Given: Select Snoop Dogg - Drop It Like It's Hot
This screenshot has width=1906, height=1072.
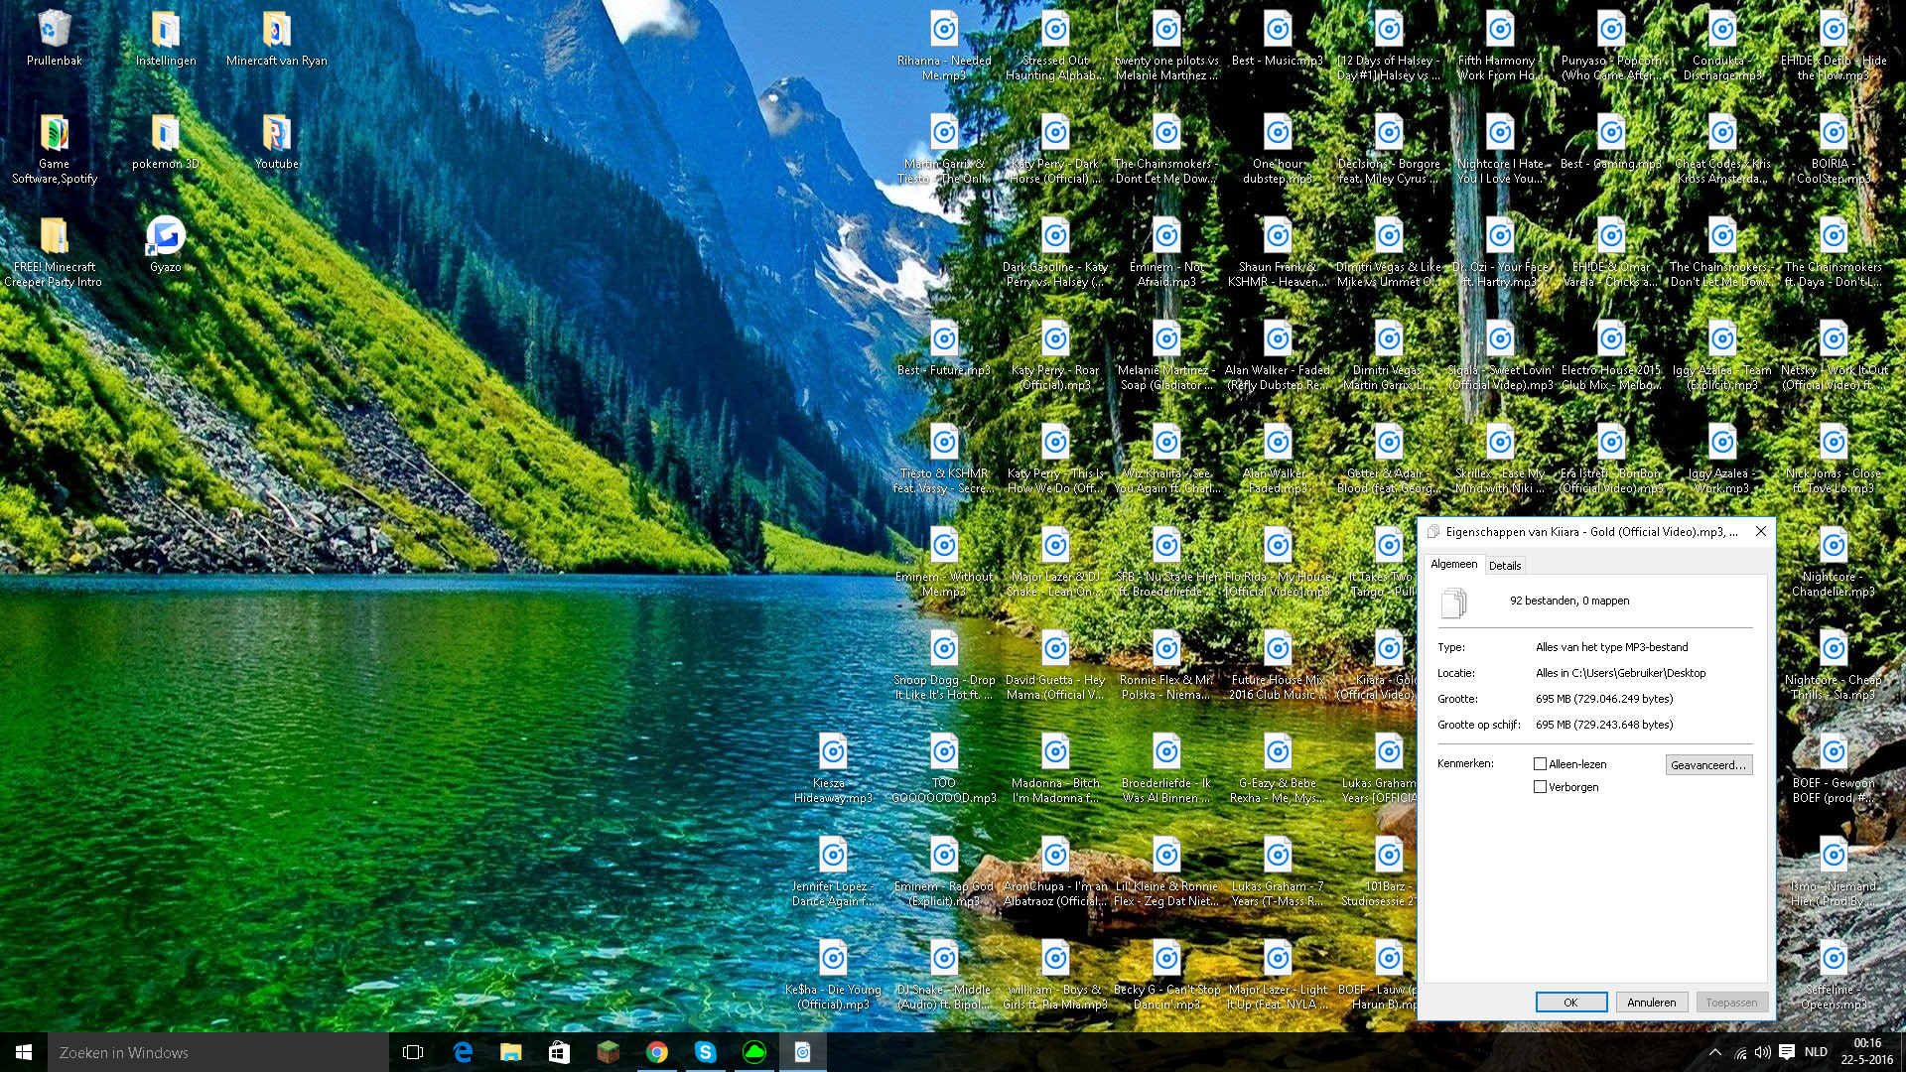Looking at the screenshot, I should [944, 666].
